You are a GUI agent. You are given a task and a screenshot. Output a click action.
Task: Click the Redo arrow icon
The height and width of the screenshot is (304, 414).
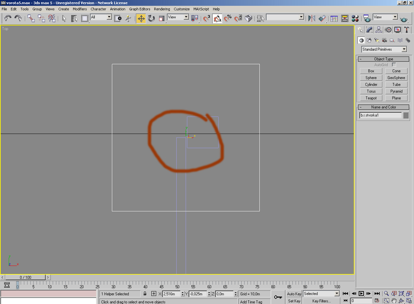tap(18, 18)
